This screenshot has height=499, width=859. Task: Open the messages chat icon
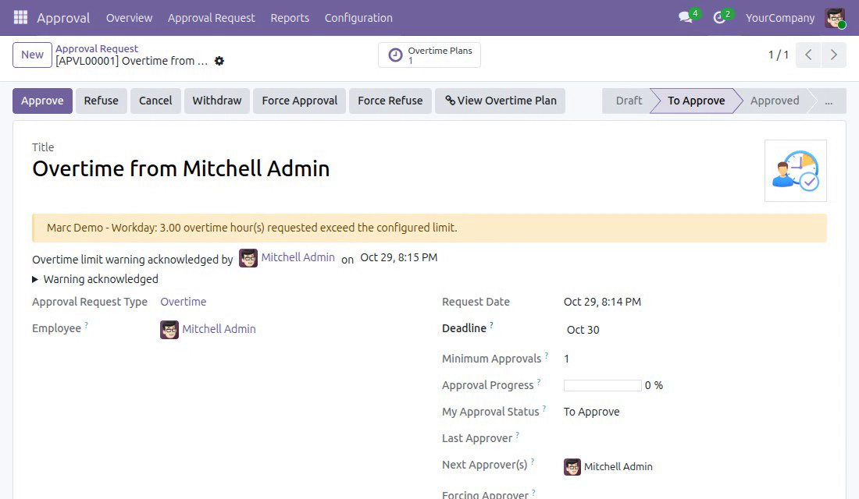pyautogui.click(x=686, y=17)
